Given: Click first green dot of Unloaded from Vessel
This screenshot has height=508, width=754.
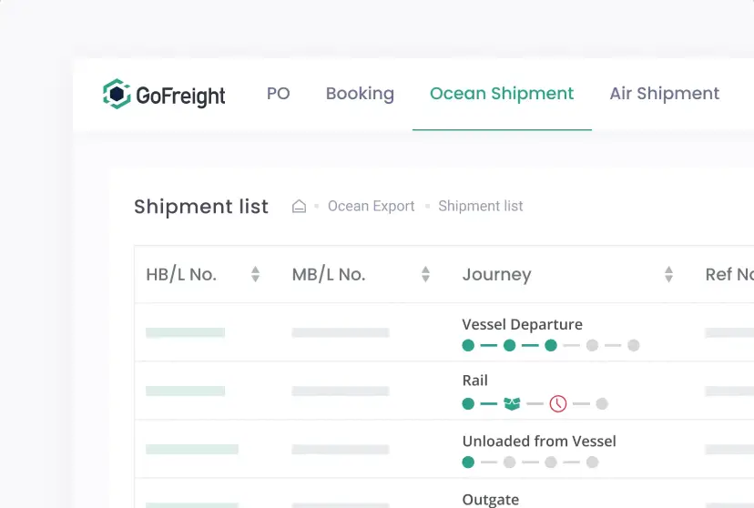Looking at the screenshot, I should tap(468, 462).
